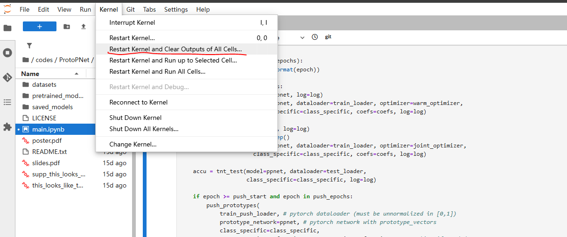Click the New Folder icon

67,27
